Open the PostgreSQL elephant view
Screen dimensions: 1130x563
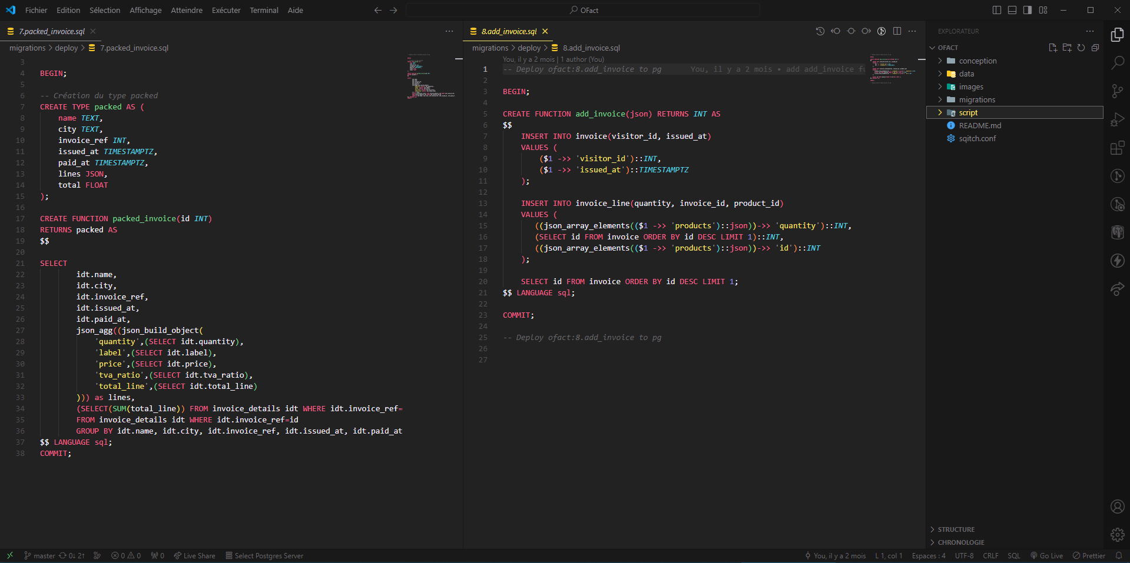pos(1117,232)
